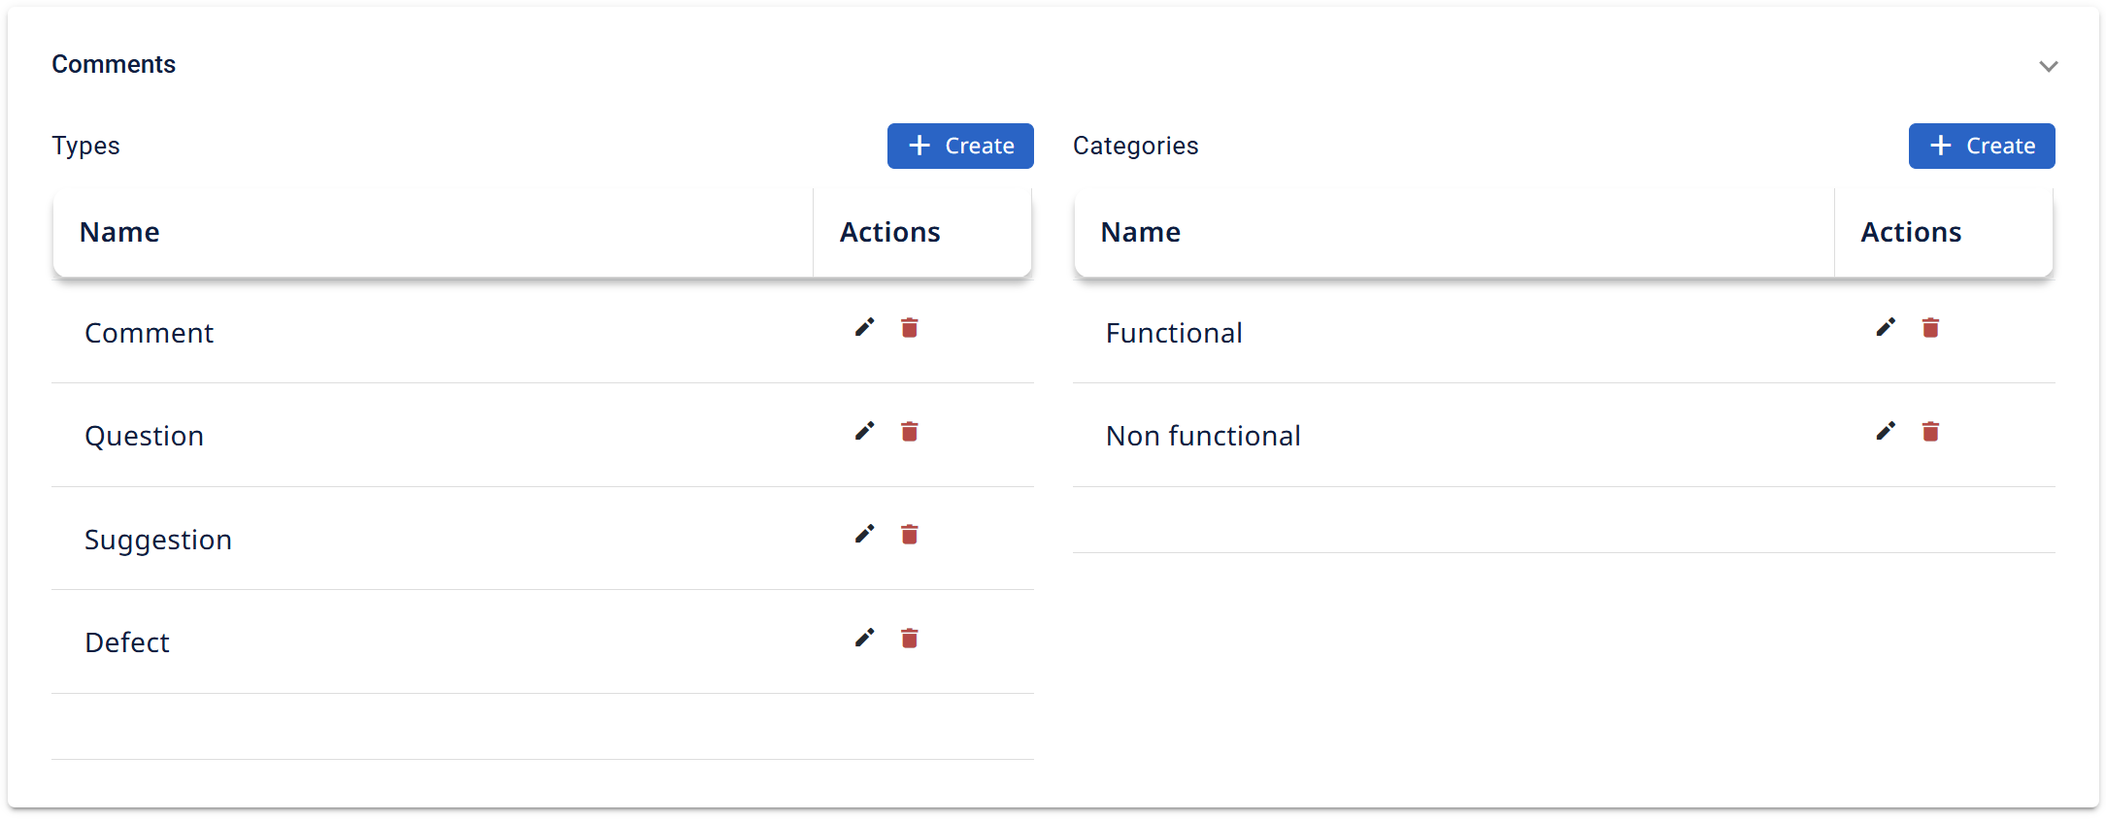Edit the Comment type

[864, 328]
